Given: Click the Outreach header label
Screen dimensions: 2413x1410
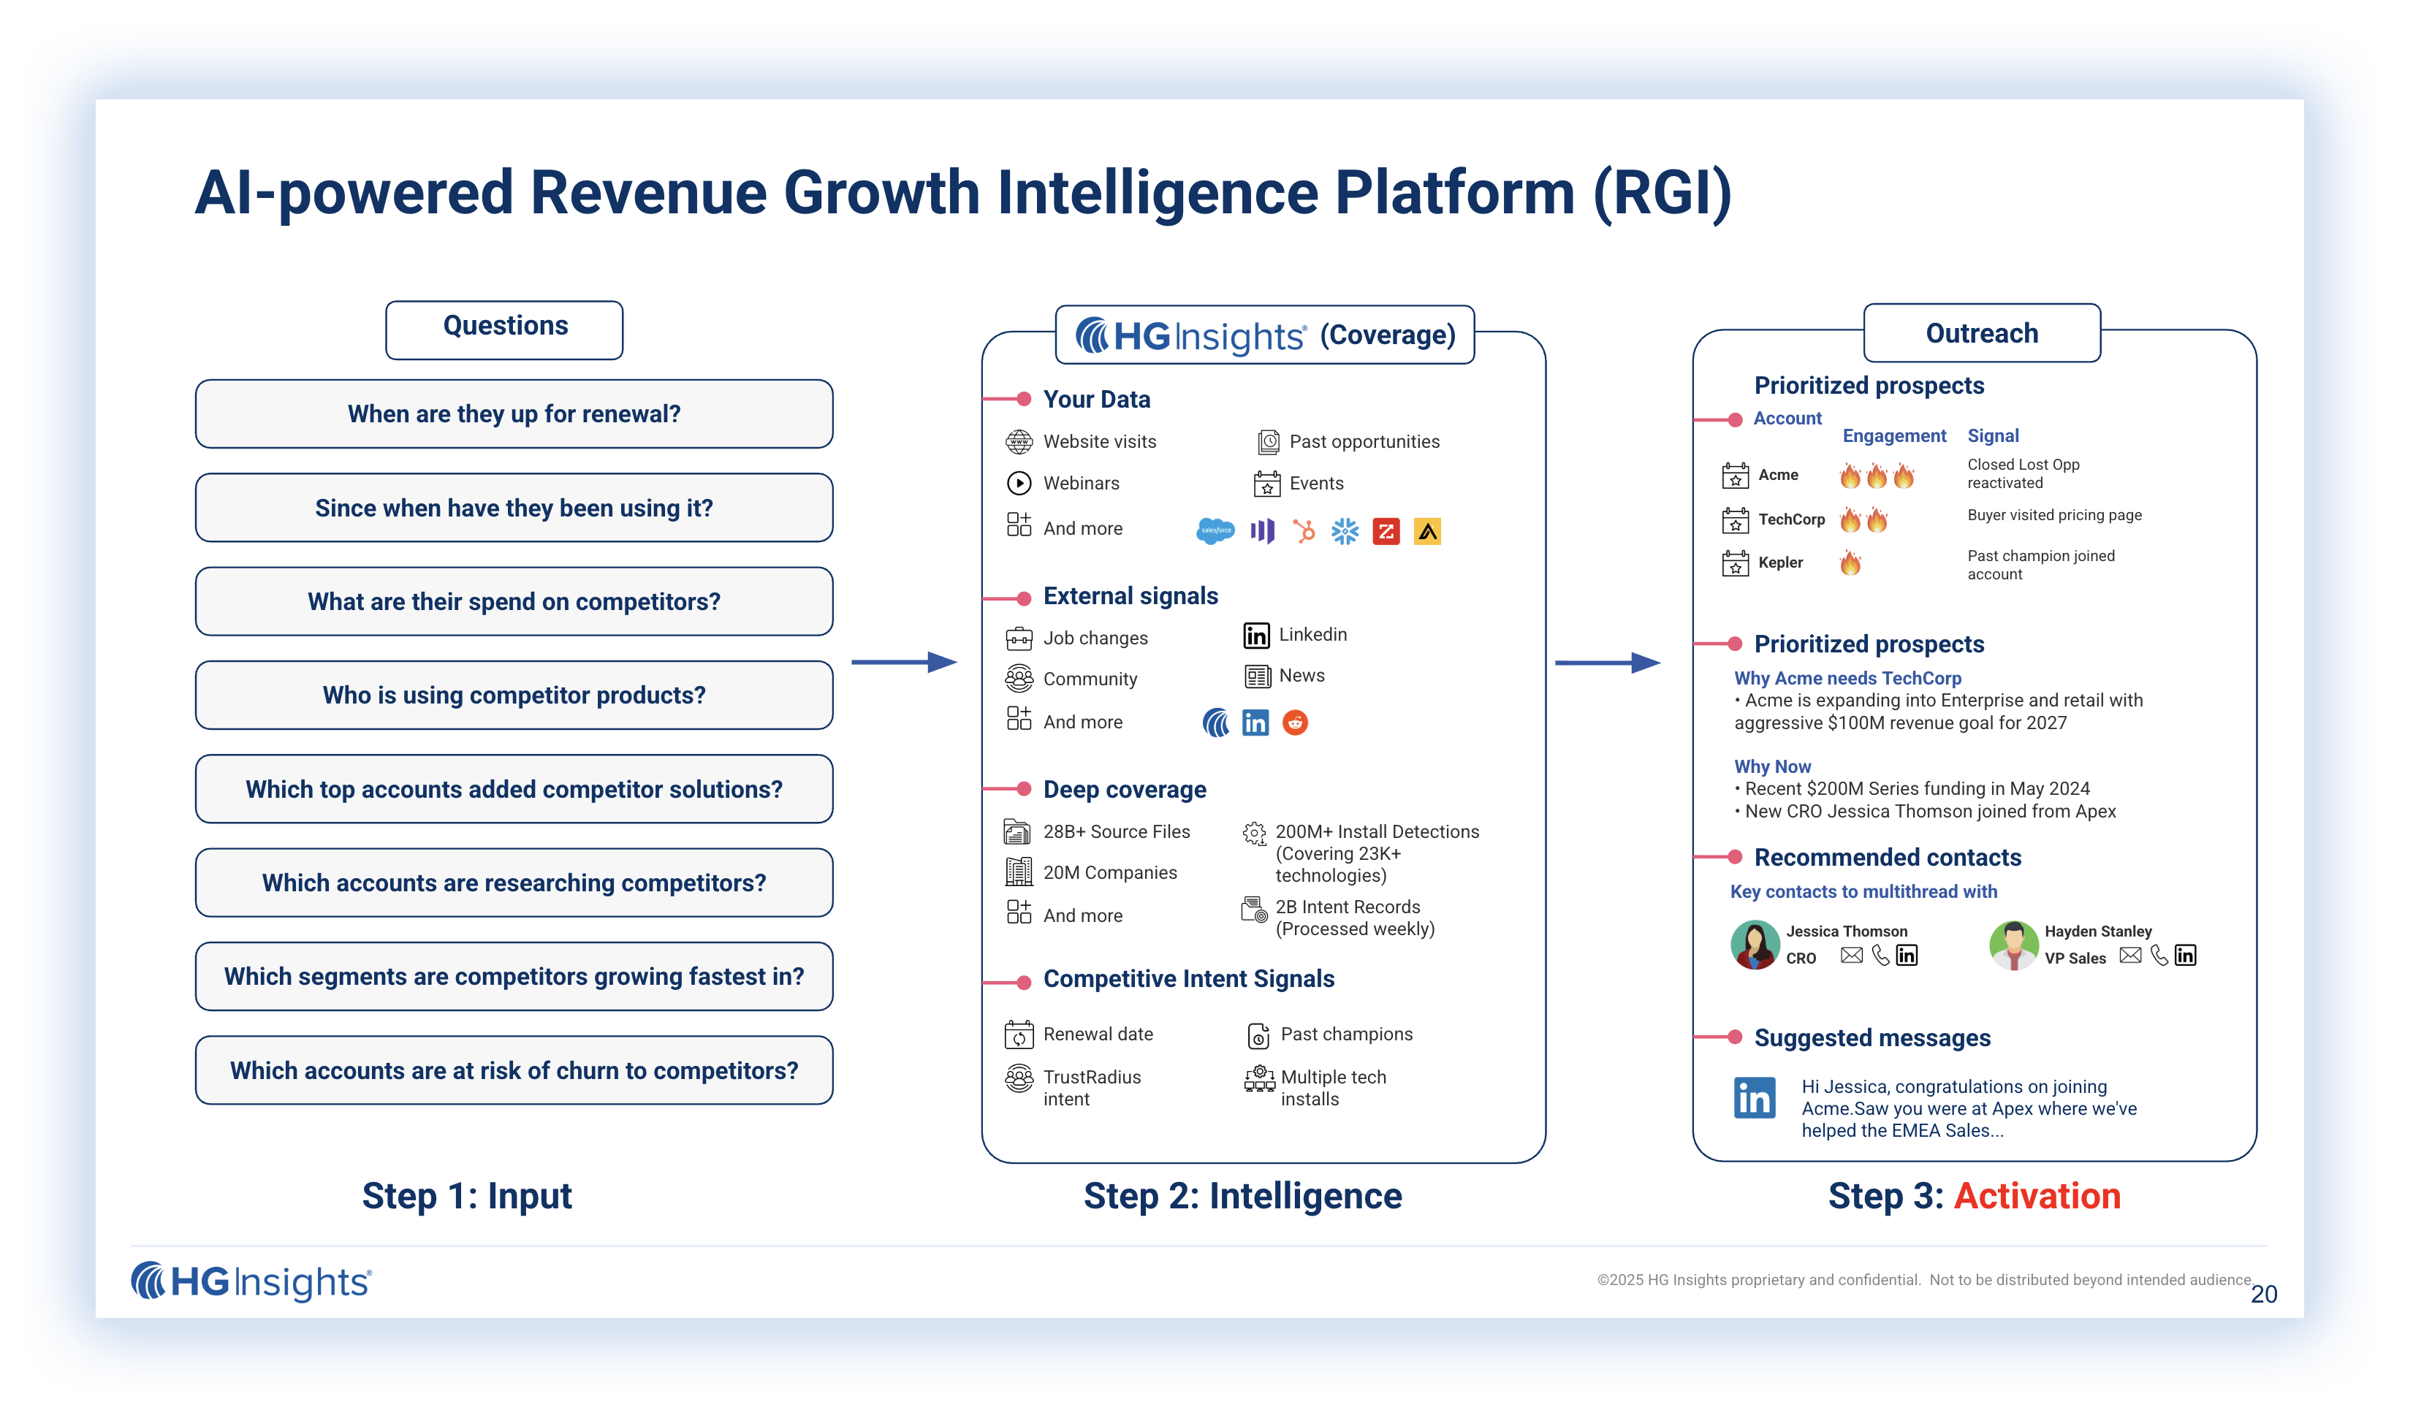Looking at the screenshot, I should 1981,333.
